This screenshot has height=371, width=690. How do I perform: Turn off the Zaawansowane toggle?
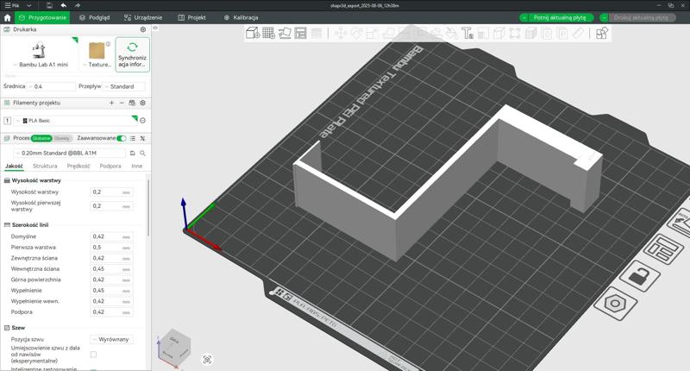click(122, 138)
